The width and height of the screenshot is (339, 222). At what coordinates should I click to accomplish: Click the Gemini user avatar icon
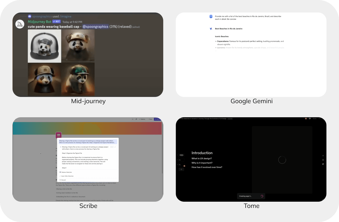[x=211, y=16]
